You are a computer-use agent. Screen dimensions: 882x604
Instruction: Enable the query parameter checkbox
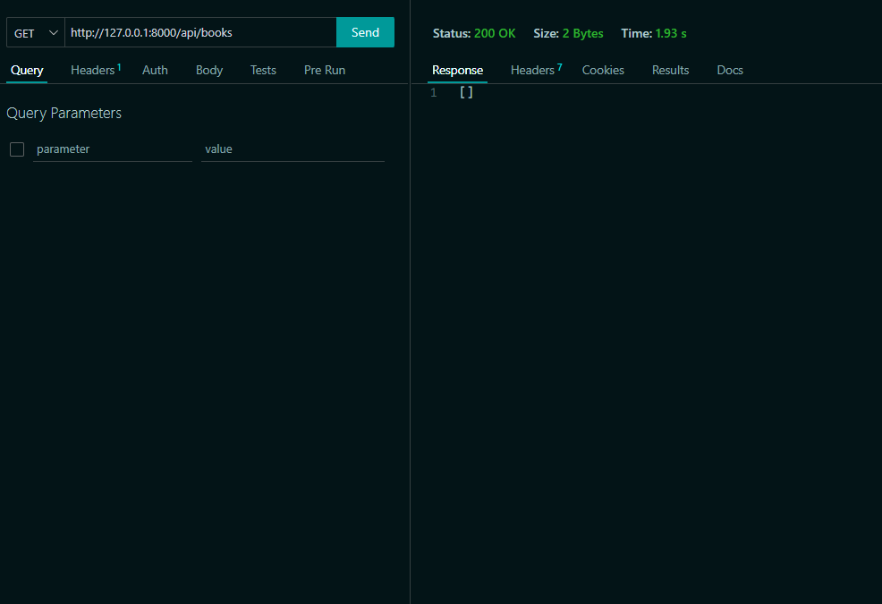(x=17, y=149)
